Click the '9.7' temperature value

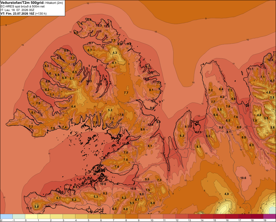click(x=91, y=43)
